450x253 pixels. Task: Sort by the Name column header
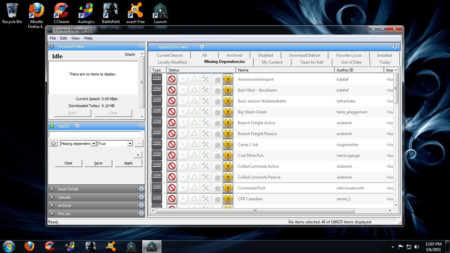[285, 70]
